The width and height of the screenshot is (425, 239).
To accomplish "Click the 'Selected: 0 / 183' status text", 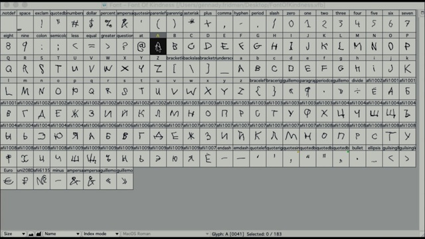I will [264, 234].
